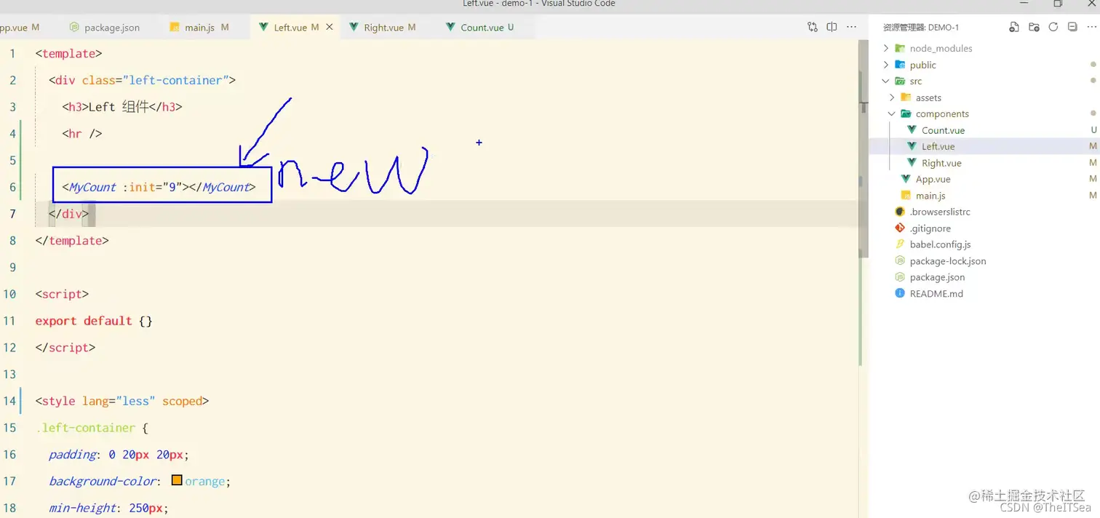
Task: Click the min-height property on line 18
Action: click(82, 508)
